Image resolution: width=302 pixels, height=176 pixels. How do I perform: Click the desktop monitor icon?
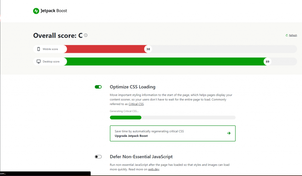pos(39,62)
